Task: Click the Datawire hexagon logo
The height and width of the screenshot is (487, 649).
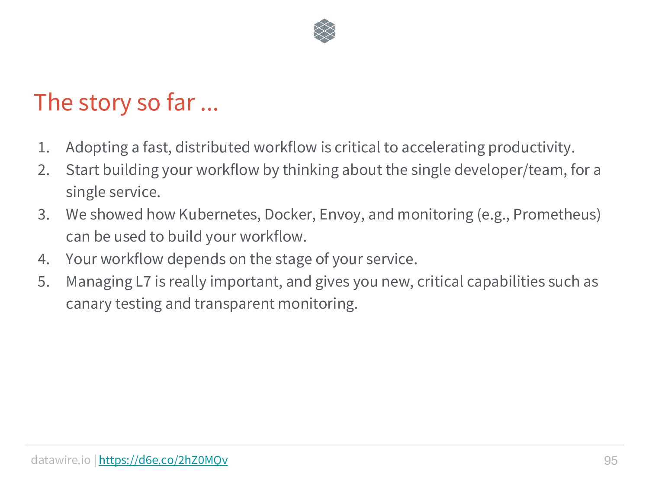Action: [x=324, y=31]
